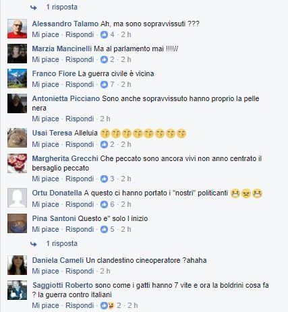The height and width of the screenshot is (312, 288).
Task: Open Saggiotti Roberto's profile name link
Action: (63, 285)
